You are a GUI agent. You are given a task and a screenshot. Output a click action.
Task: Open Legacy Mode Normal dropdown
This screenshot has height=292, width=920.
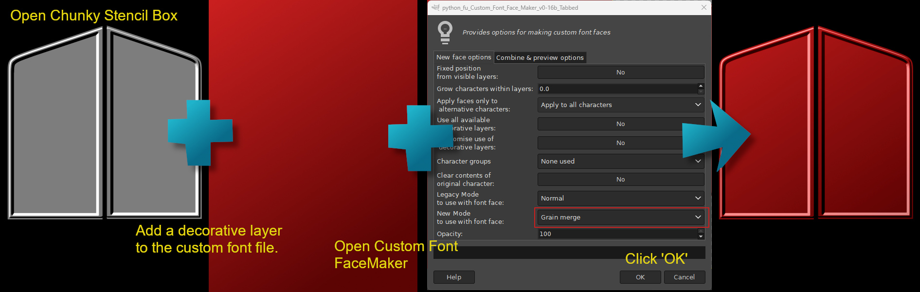pyautogui.click(x=620, y=199)
